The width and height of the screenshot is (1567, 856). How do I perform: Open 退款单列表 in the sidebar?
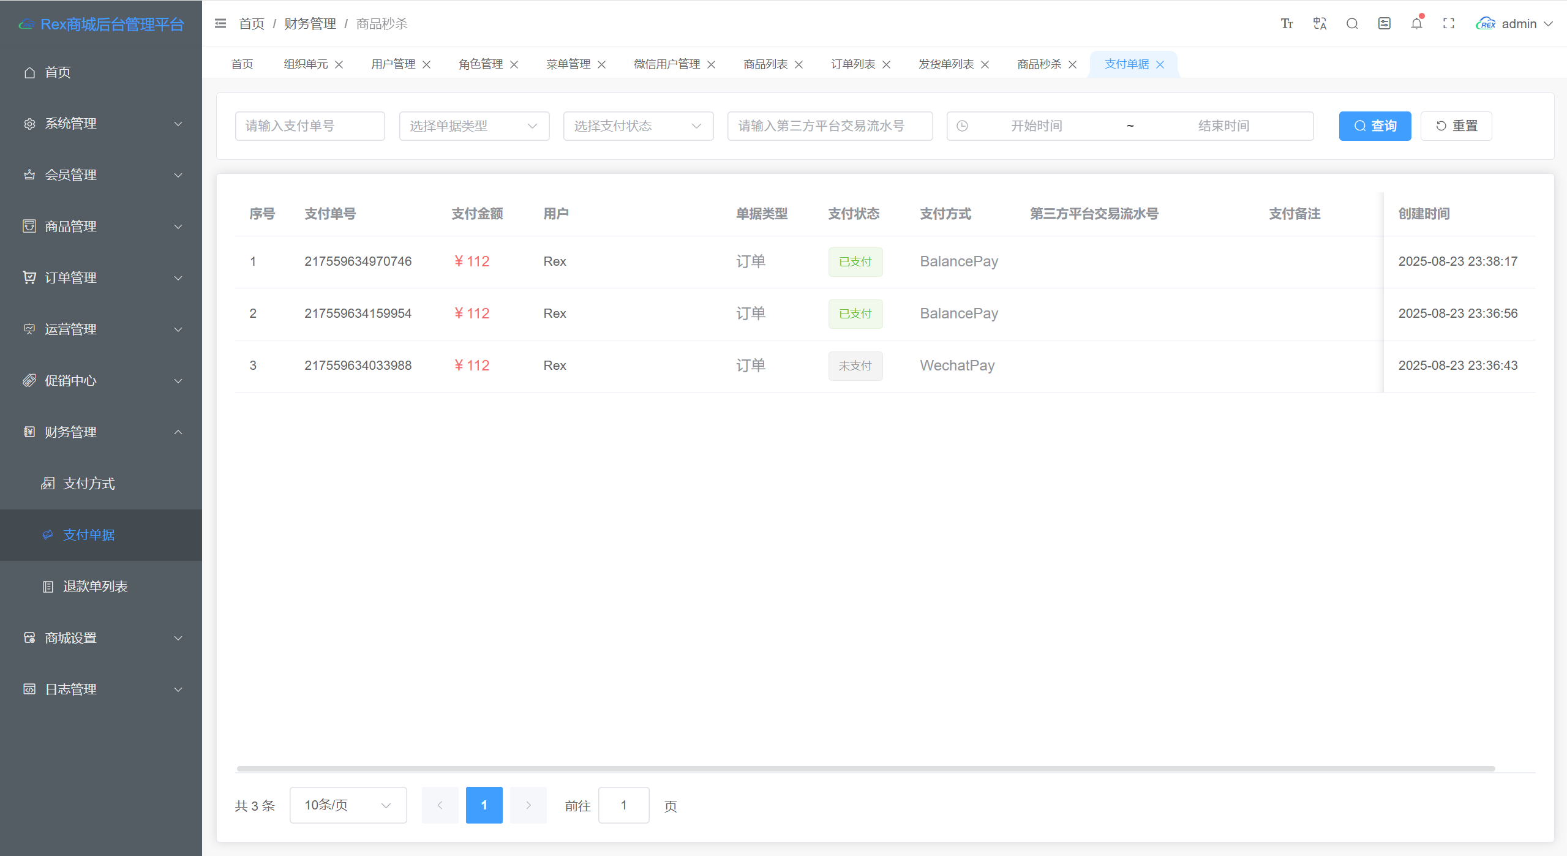pyautogui.click(x=101, y=587)
